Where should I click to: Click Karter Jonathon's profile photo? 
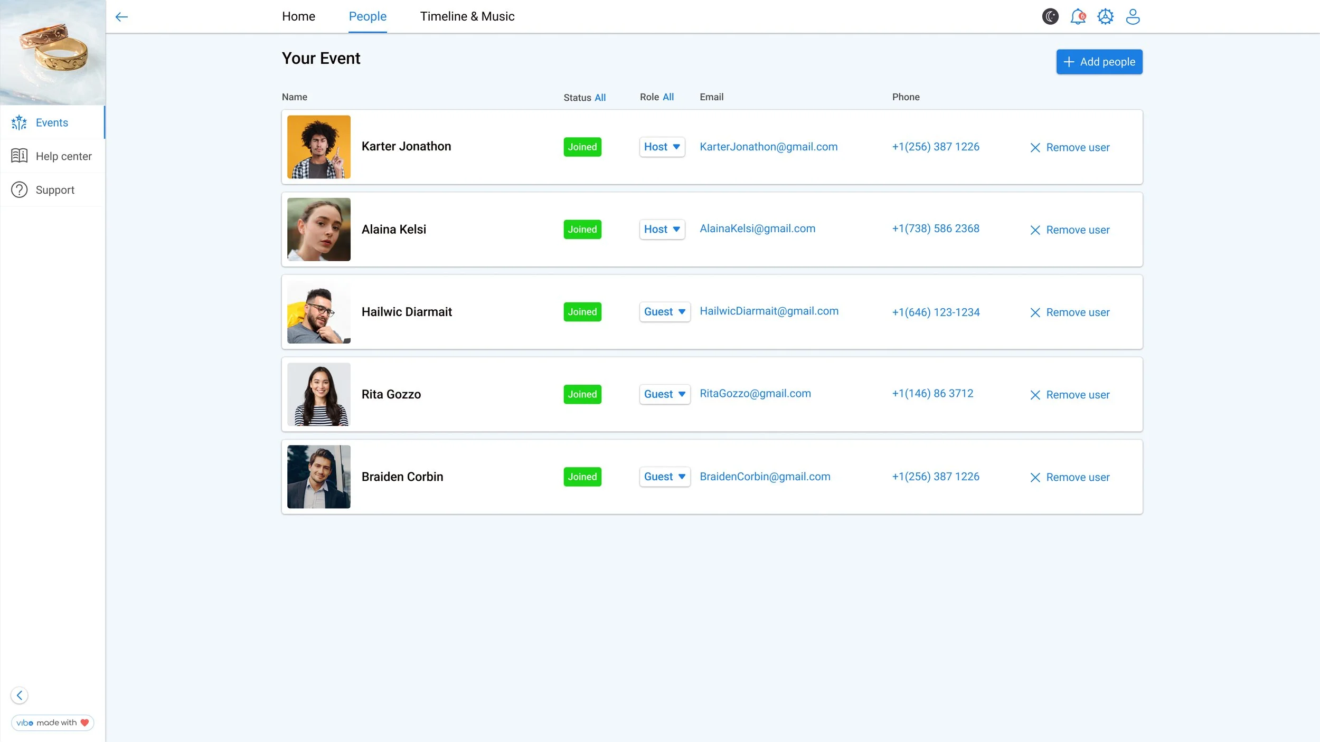click(318, 147)
